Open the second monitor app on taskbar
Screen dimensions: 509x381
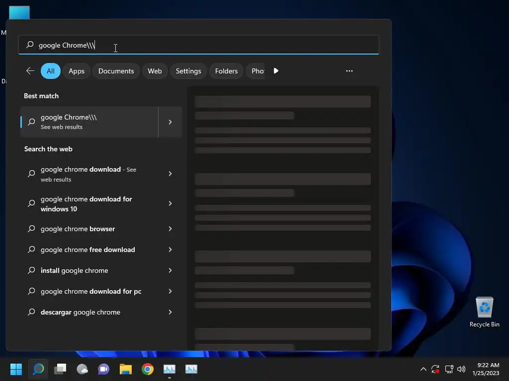click(191, 369)
